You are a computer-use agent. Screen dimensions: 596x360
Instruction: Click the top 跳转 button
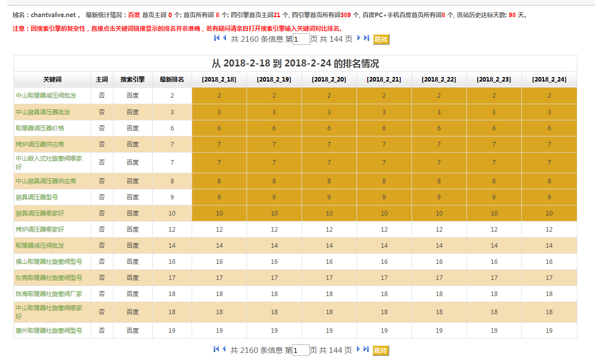pyautogui.click(x=381, y=39)
